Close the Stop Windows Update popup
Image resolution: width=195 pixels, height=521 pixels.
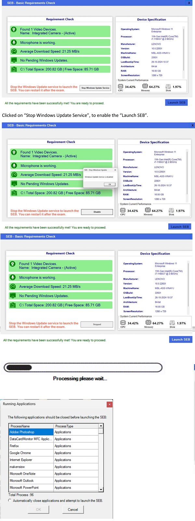115,170
